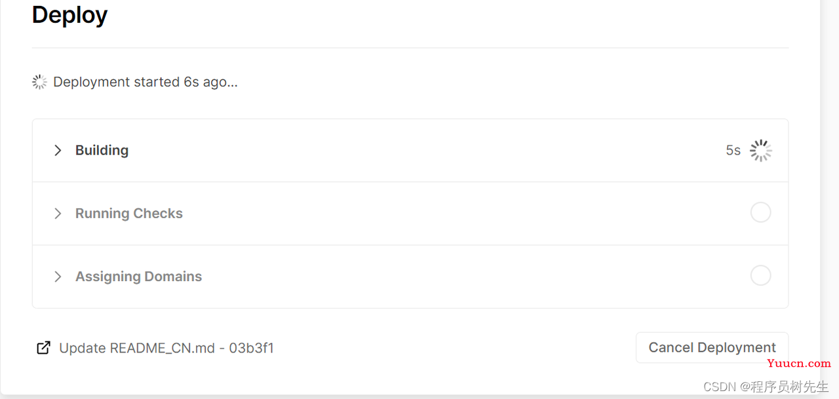This screenshot has width=839, height=399.
Task: Expand the Building step chevron
Action: click(x=58, y=150)
